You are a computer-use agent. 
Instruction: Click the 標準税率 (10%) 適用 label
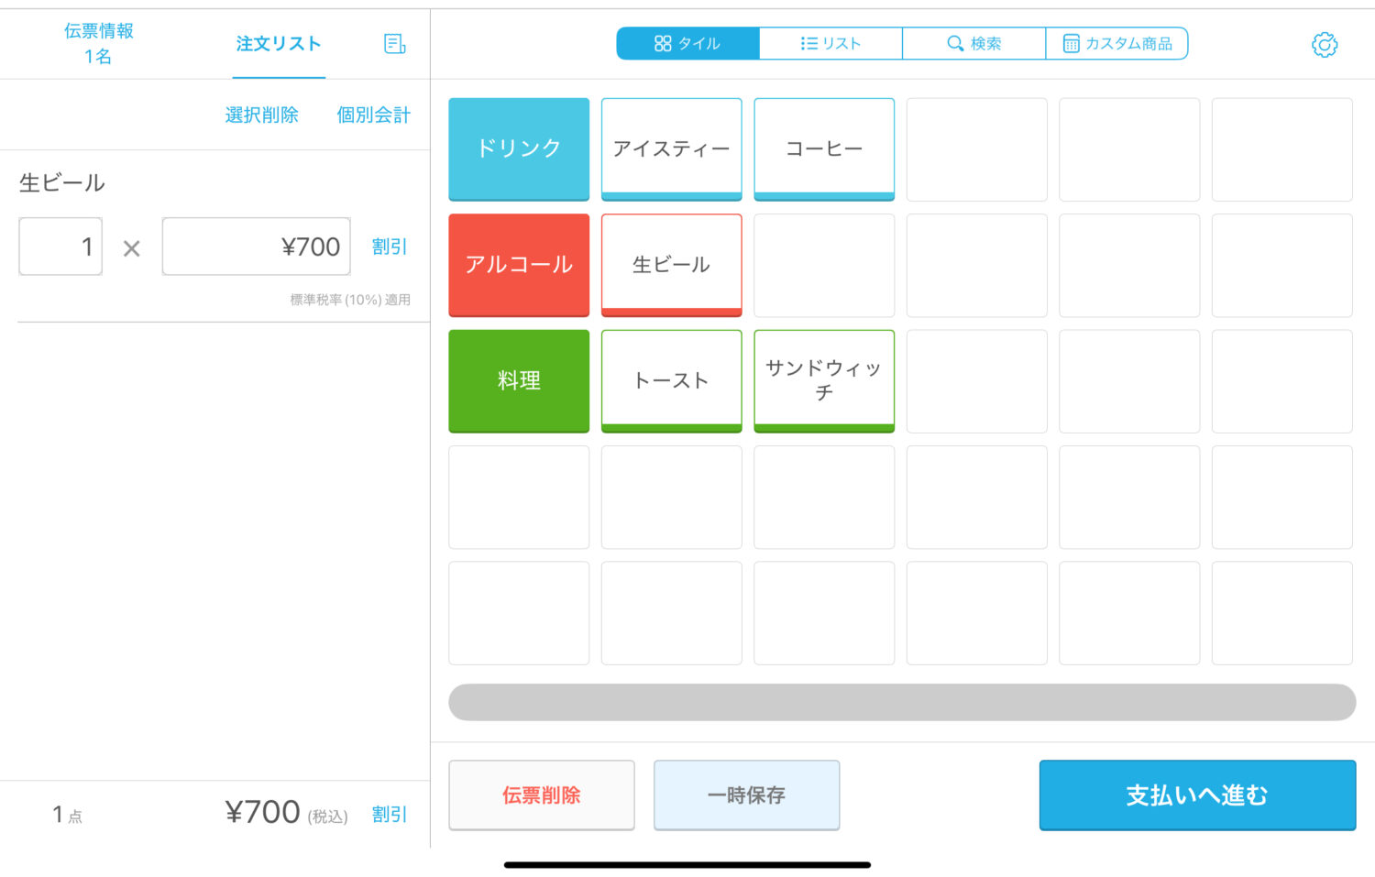pyautogui.click(x=350, y=300)
